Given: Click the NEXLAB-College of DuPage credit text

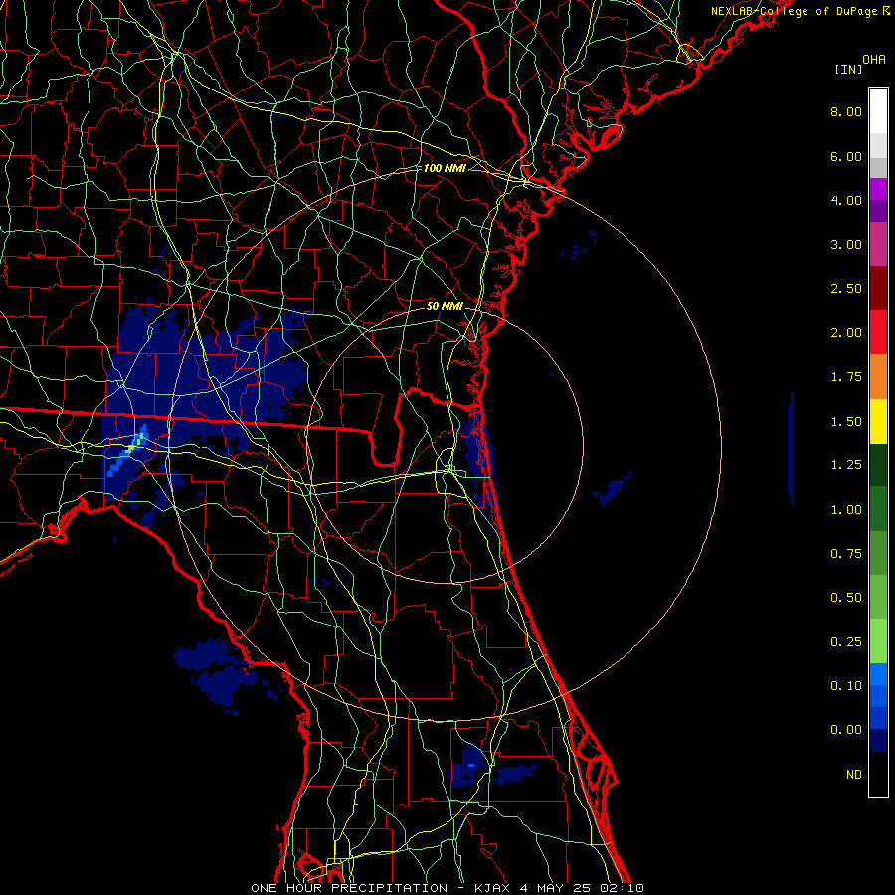Looking at the screenshot, I should (801, 11).
